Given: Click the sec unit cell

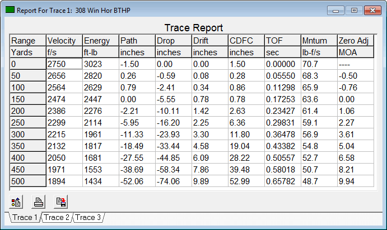Looking at the screenshot, I should click(x=283, y=52).
